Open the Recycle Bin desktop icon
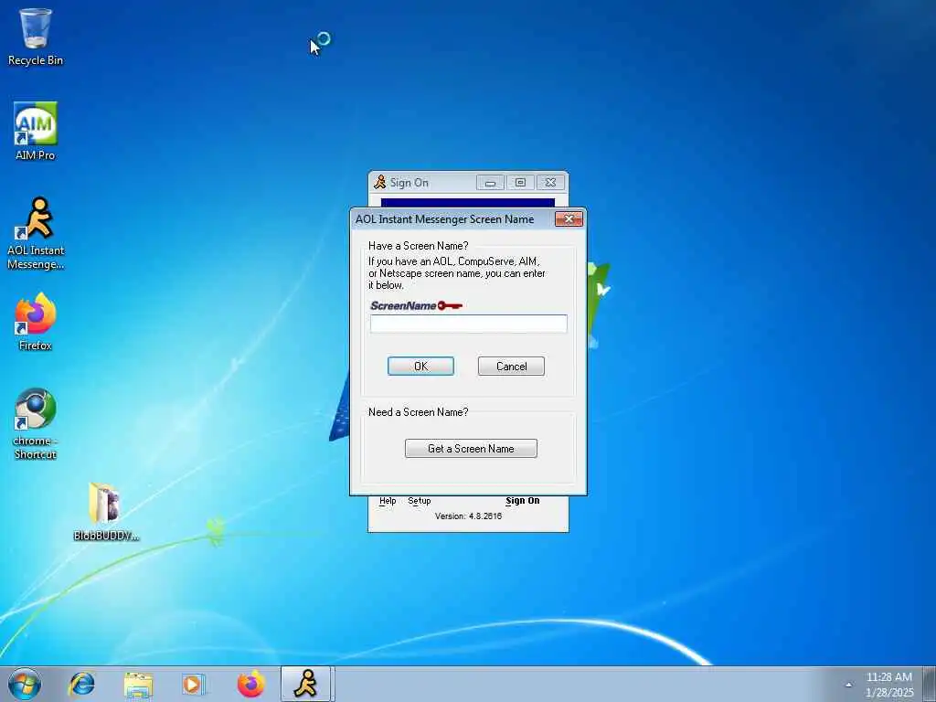Image resolution: width=936 pixels, height=702 pixels. pyautogui.click(x=36, y=37)
